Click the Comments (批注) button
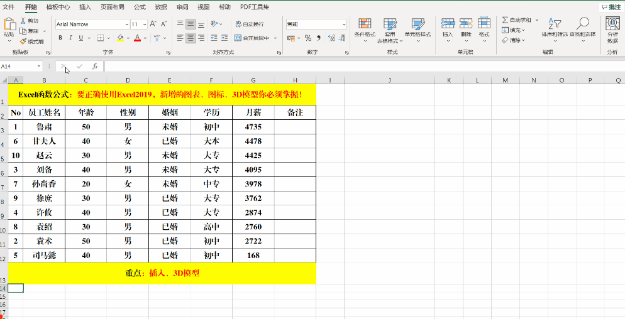This screenshot has height=319, width=625. coord(611,7)
